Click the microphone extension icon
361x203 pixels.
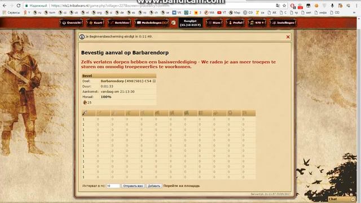[x=332, y=6]
